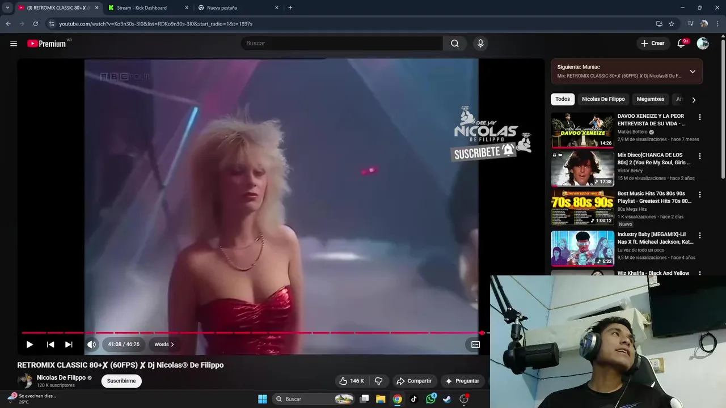Play the video

point(29,345)
